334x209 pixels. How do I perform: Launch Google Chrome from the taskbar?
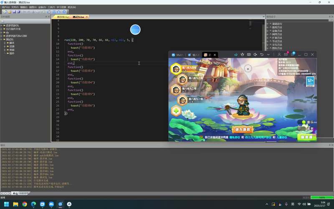pos(25,204)
